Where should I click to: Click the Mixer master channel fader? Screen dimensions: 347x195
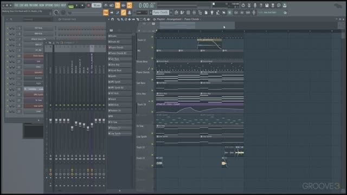[x=50, y=121]
